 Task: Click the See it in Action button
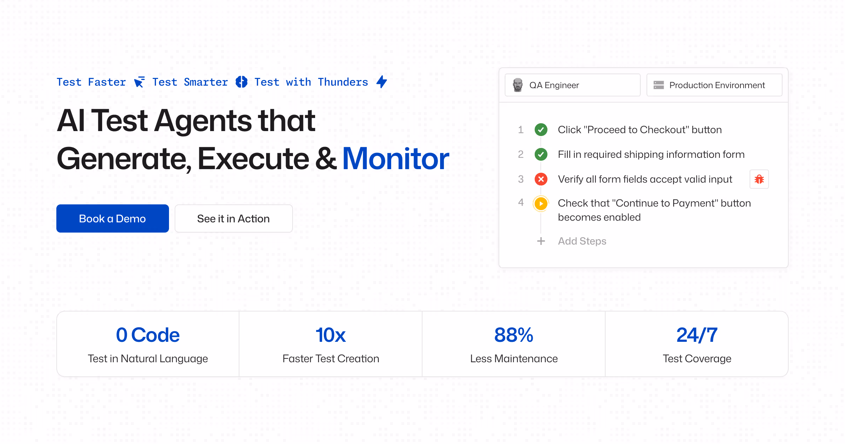tap(233, 219)
